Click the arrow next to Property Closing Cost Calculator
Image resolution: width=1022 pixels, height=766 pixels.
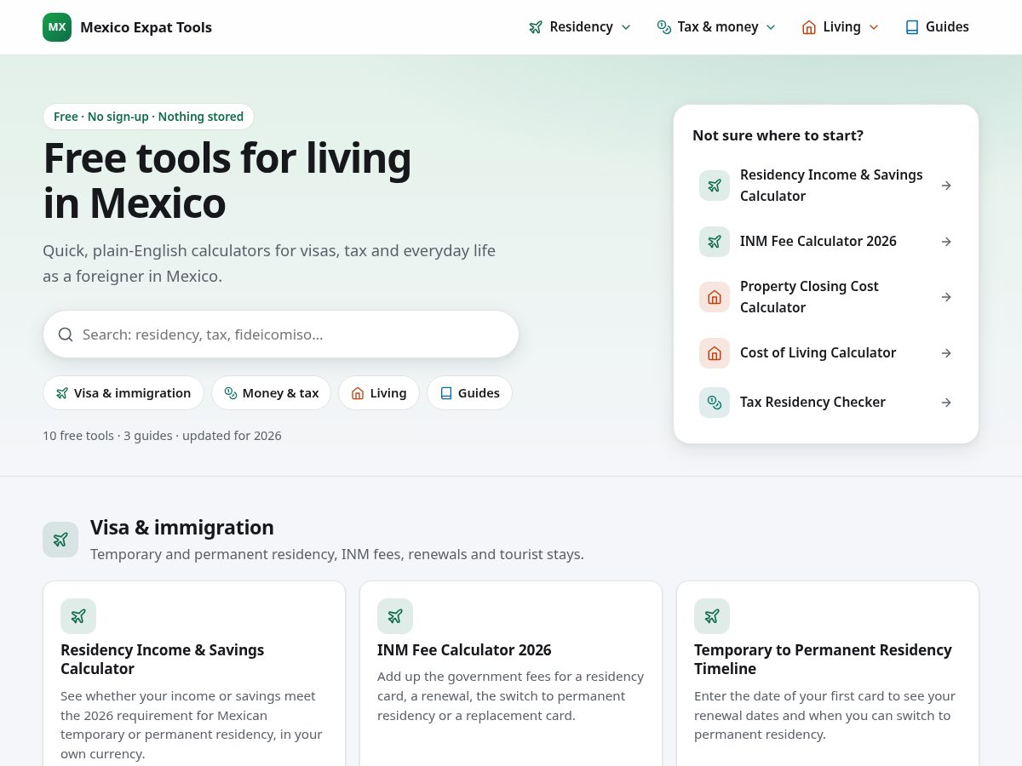pyautogui.click(x=946, y=297)
